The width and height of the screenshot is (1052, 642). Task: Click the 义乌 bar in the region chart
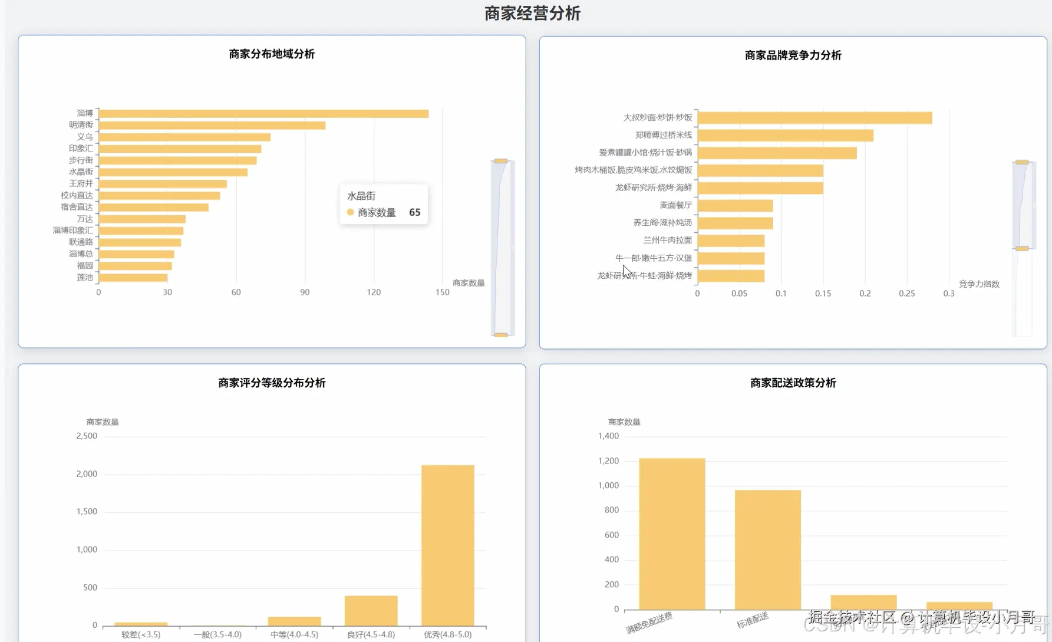tap(184, 137)
